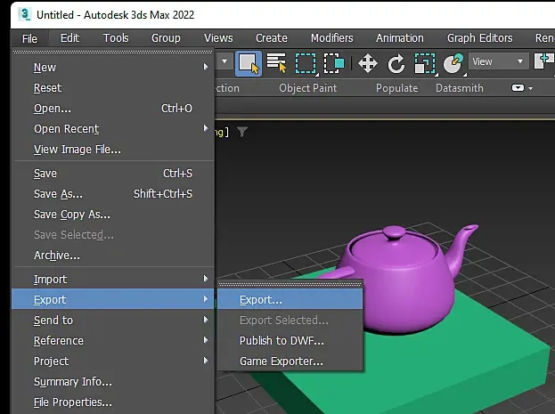Expand the ribbon options dropdown arrow
This screenshot has height=414, width=555.
(531, 88)
